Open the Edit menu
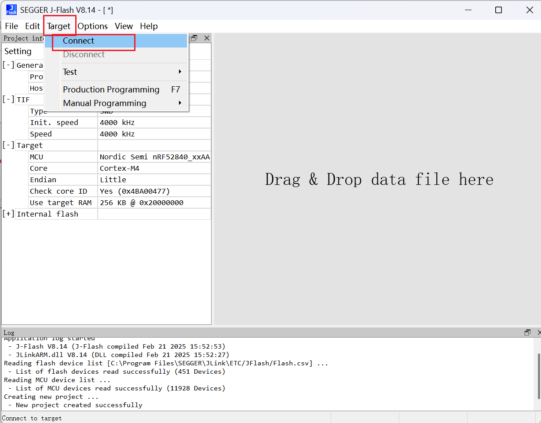The height and width of the screenshot is (423, 541). pyautogui.click(x=33, y=26)
